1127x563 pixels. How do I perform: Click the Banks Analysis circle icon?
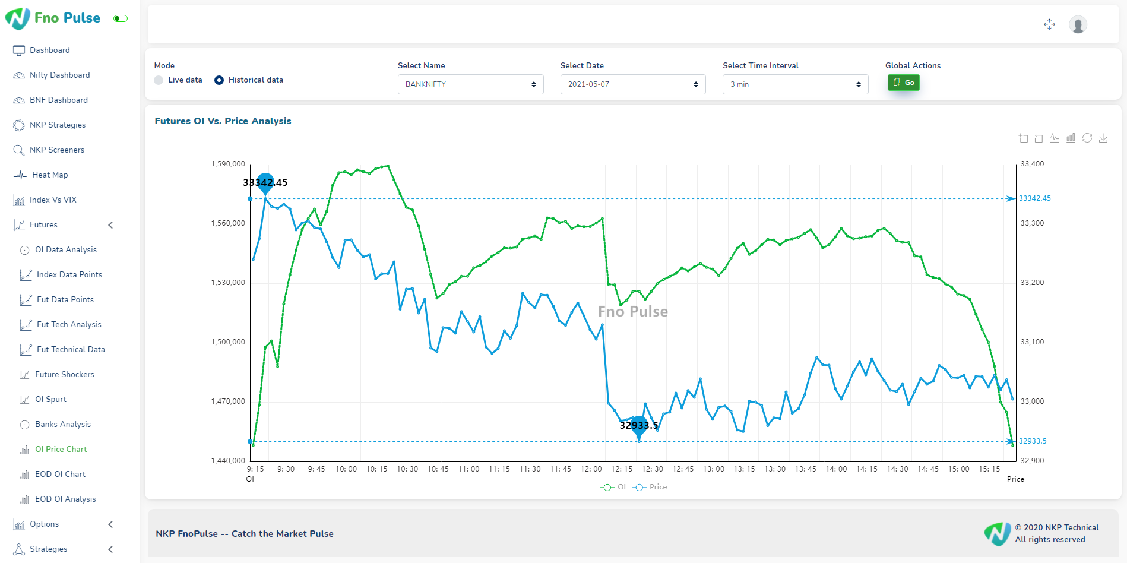pyautogui.click(x=24, y=425)
